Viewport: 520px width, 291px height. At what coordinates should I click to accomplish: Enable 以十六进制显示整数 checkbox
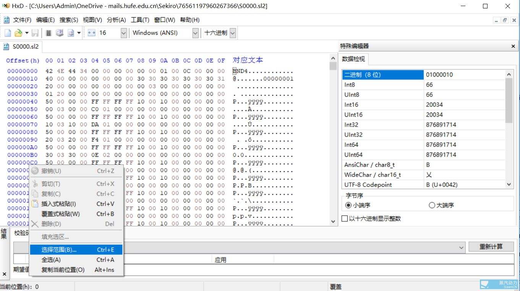click(345, 219)
